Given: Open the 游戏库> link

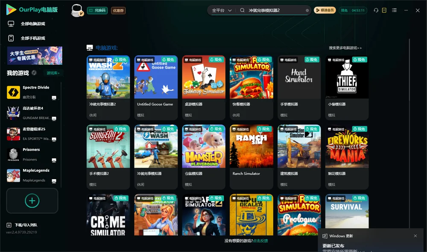Looking at the screenshot, I should pyautogui.click(x=53, y=73).
